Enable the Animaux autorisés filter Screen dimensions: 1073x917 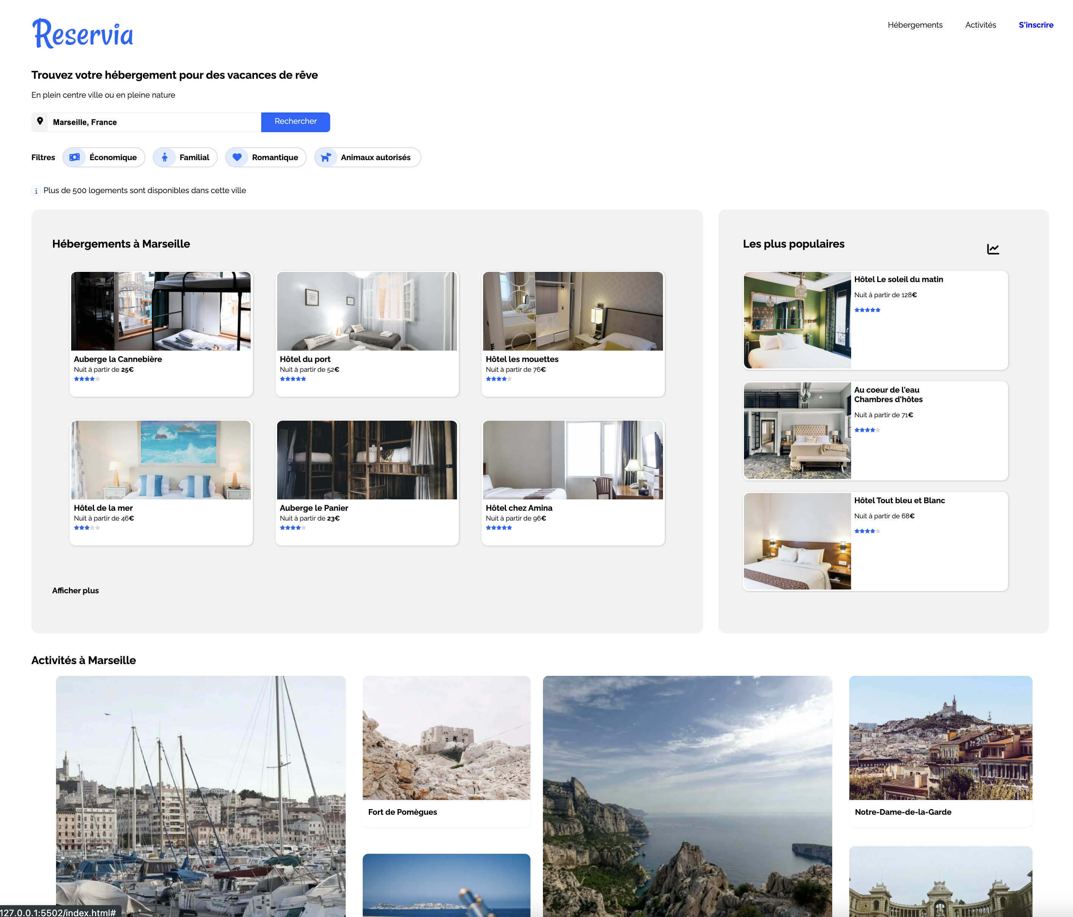(x=368, y=158)
